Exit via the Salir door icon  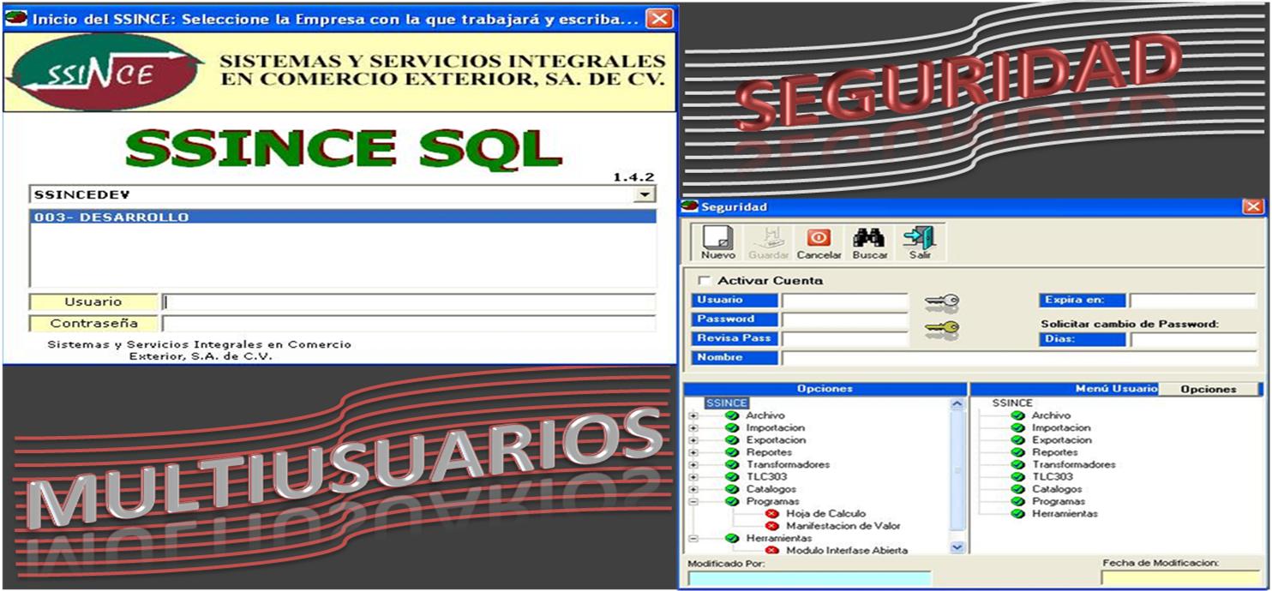919,240
